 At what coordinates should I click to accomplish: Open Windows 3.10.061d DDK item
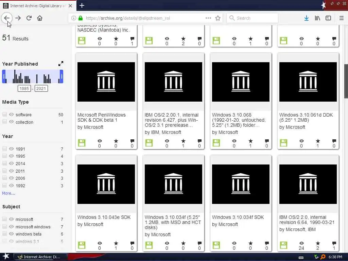(306, 117)
